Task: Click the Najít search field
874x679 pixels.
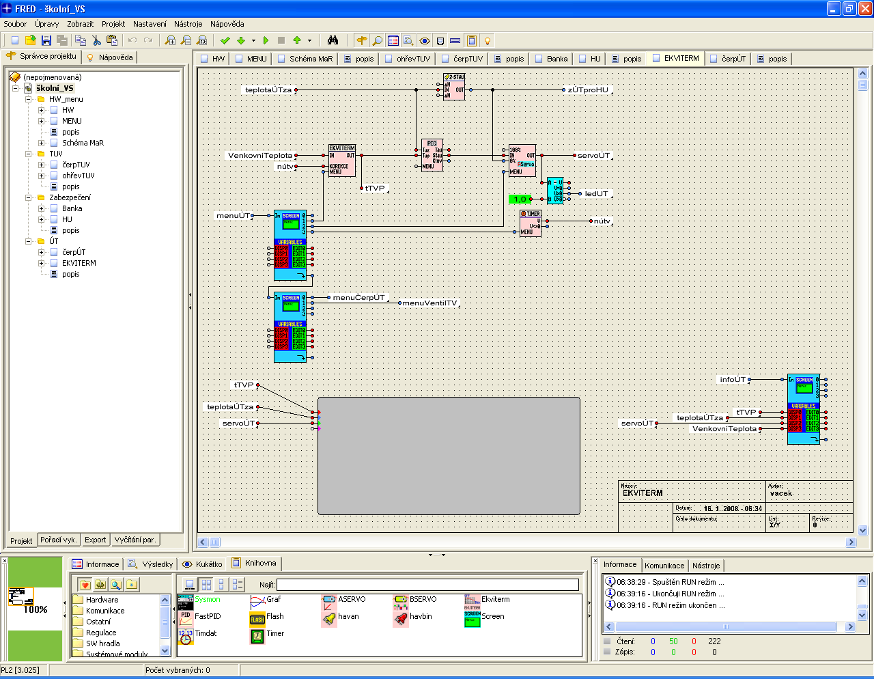Action: (427, 585)
